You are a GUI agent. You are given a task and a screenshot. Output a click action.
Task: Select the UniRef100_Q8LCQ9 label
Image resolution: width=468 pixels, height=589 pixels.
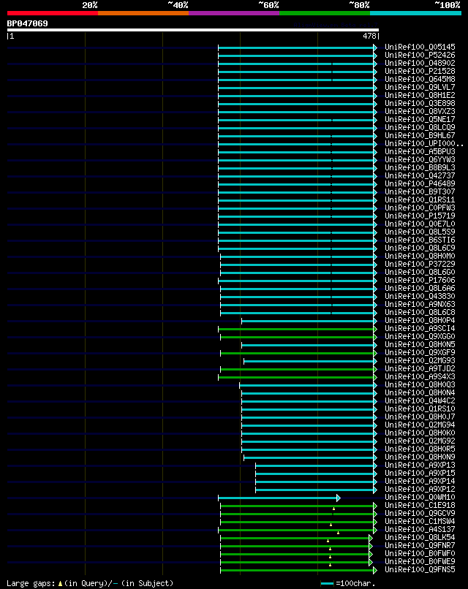[x=420, y=127]
